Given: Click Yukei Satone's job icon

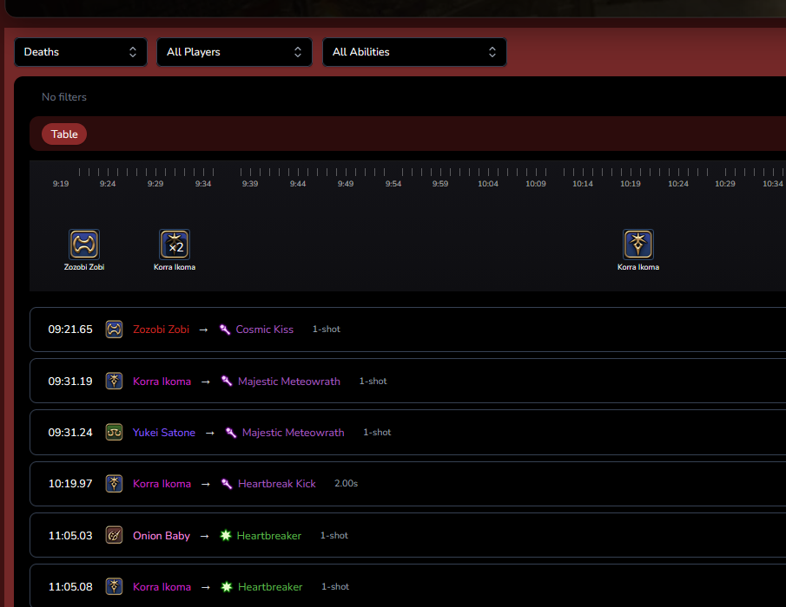Looking at the screenshot, I should [115, 433].
